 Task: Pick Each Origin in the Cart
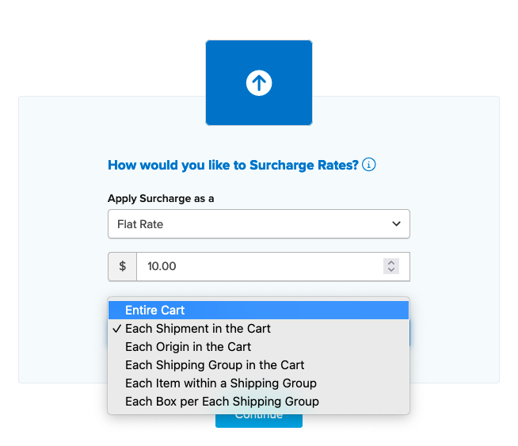tap(189, 347)
